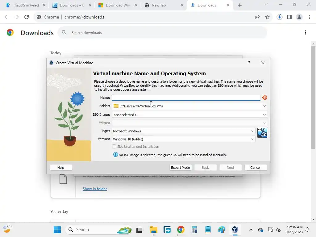Click the page vertical scrollbar
The width and height of the screenshot is (316, 237).
pos(313,98)
